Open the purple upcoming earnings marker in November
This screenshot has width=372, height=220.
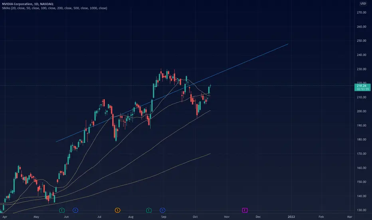[245, 210]
